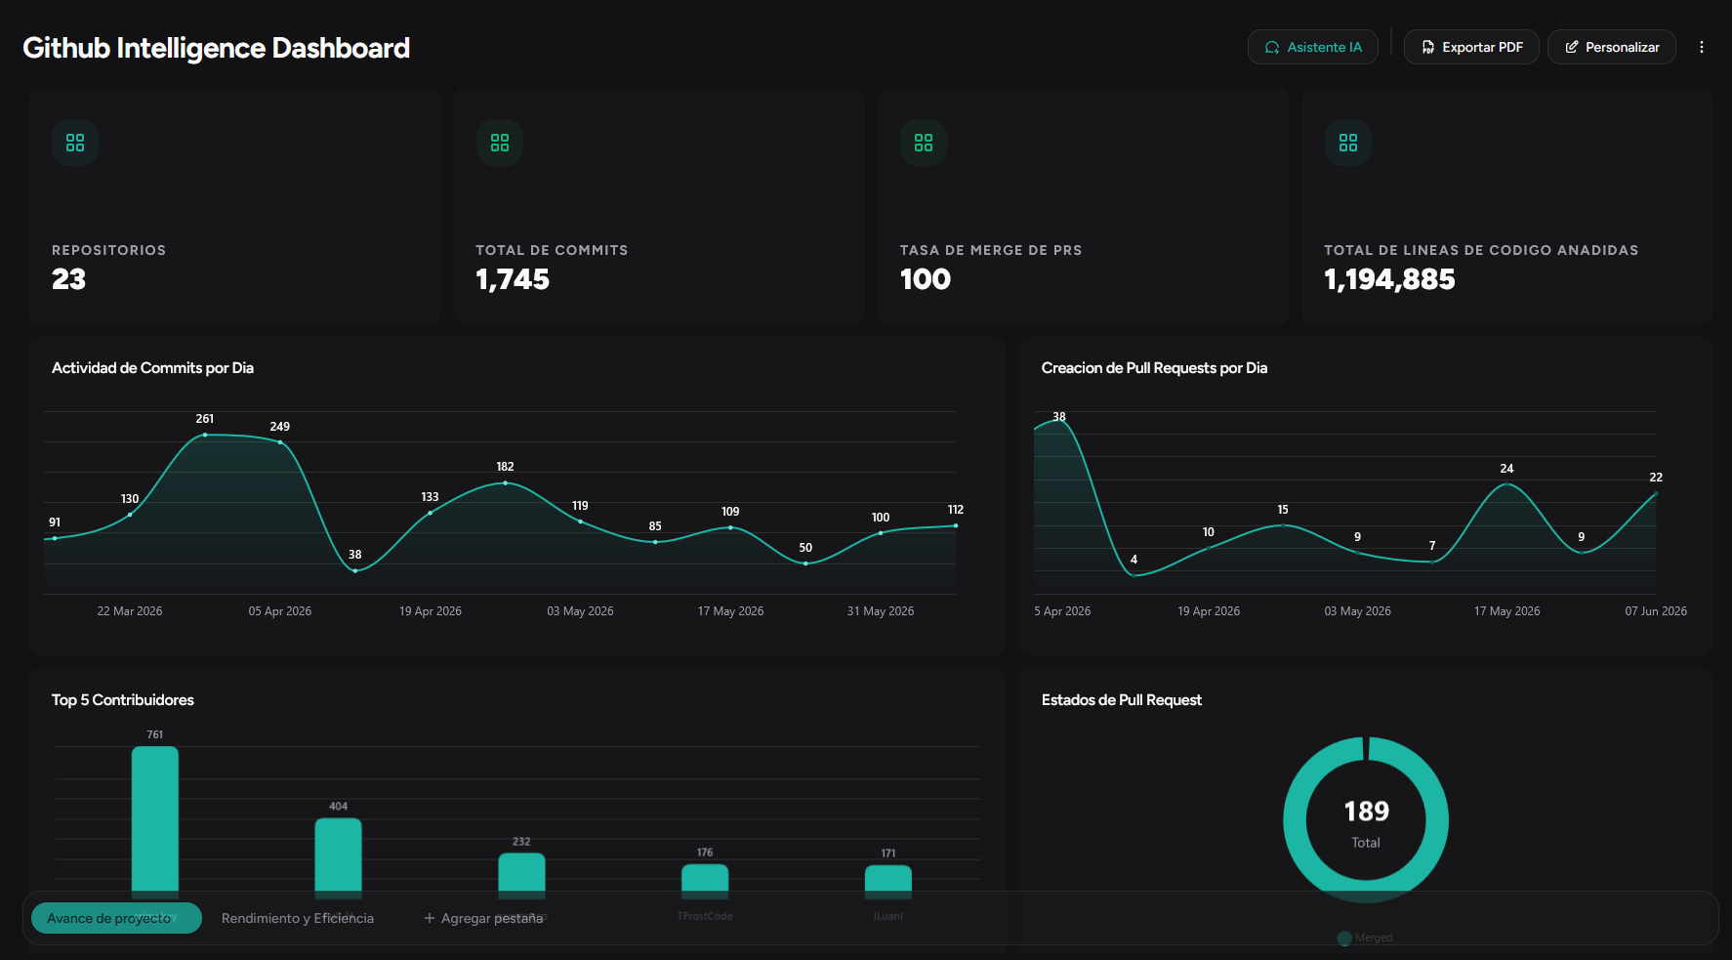This screenshot has height=960, width=1732.
Task: Click the 112 final point in commits chart
Action: click(x=956, y=525)
